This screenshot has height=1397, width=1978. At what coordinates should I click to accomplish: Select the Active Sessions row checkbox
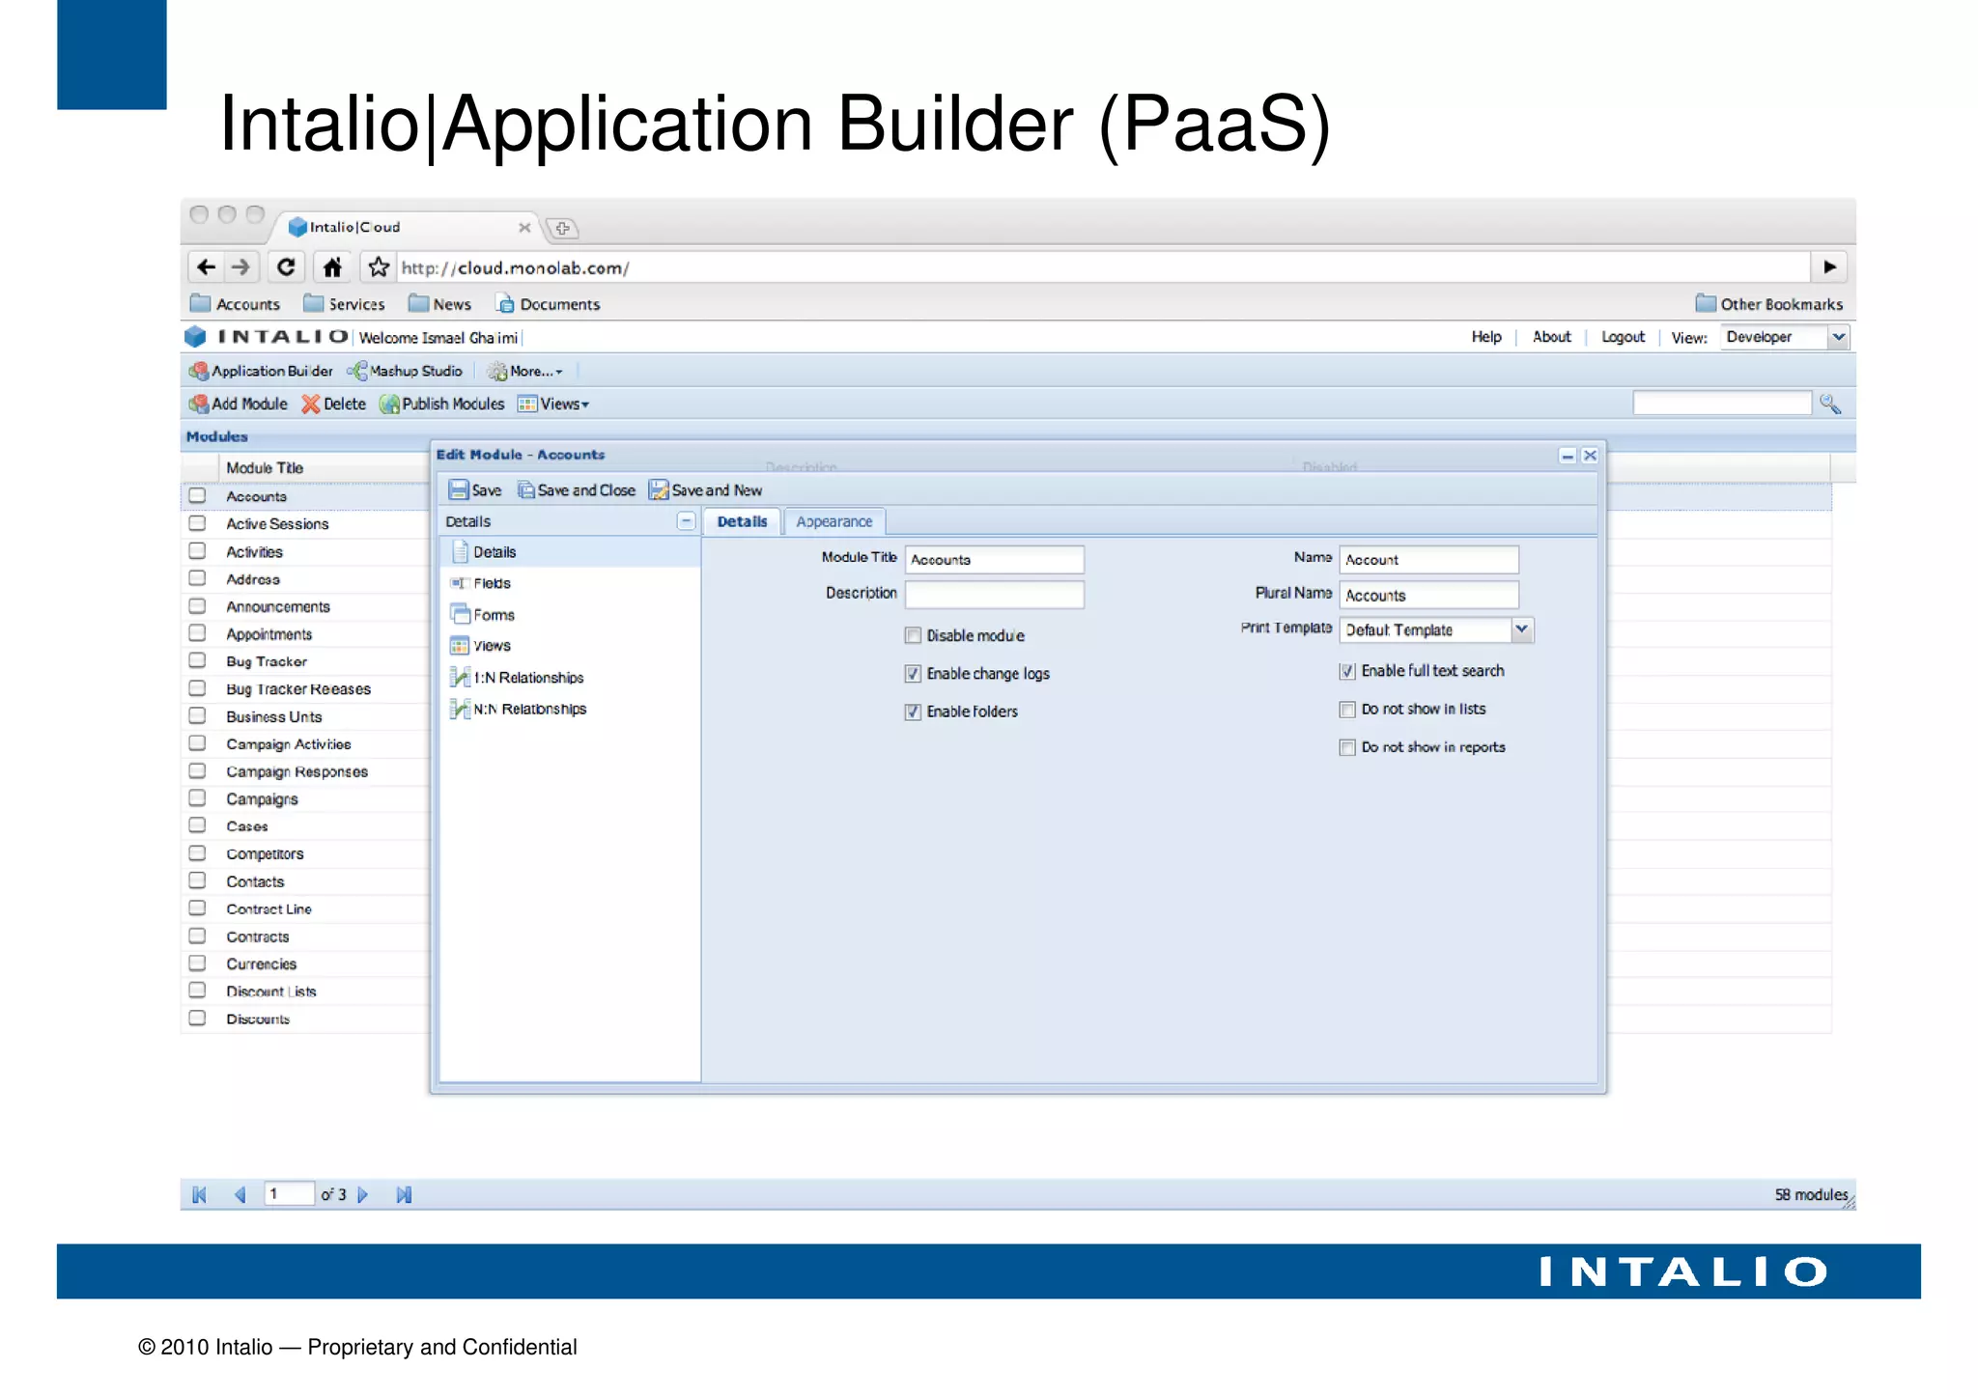coord(197,523)
